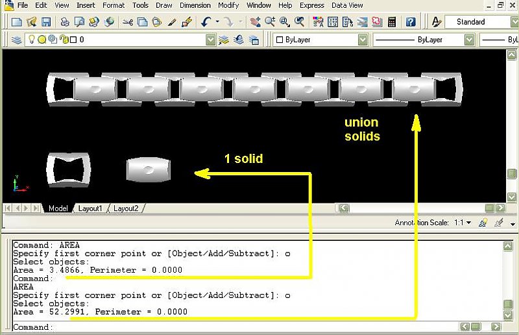This screenshot has width=519, height=335.
Task: Open Plot Preview
Action: click(x=79, y=22)
